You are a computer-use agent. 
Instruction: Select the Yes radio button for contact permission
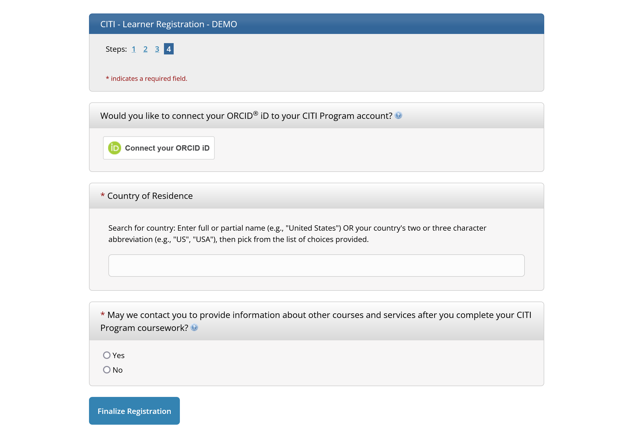tap(107, 355)
